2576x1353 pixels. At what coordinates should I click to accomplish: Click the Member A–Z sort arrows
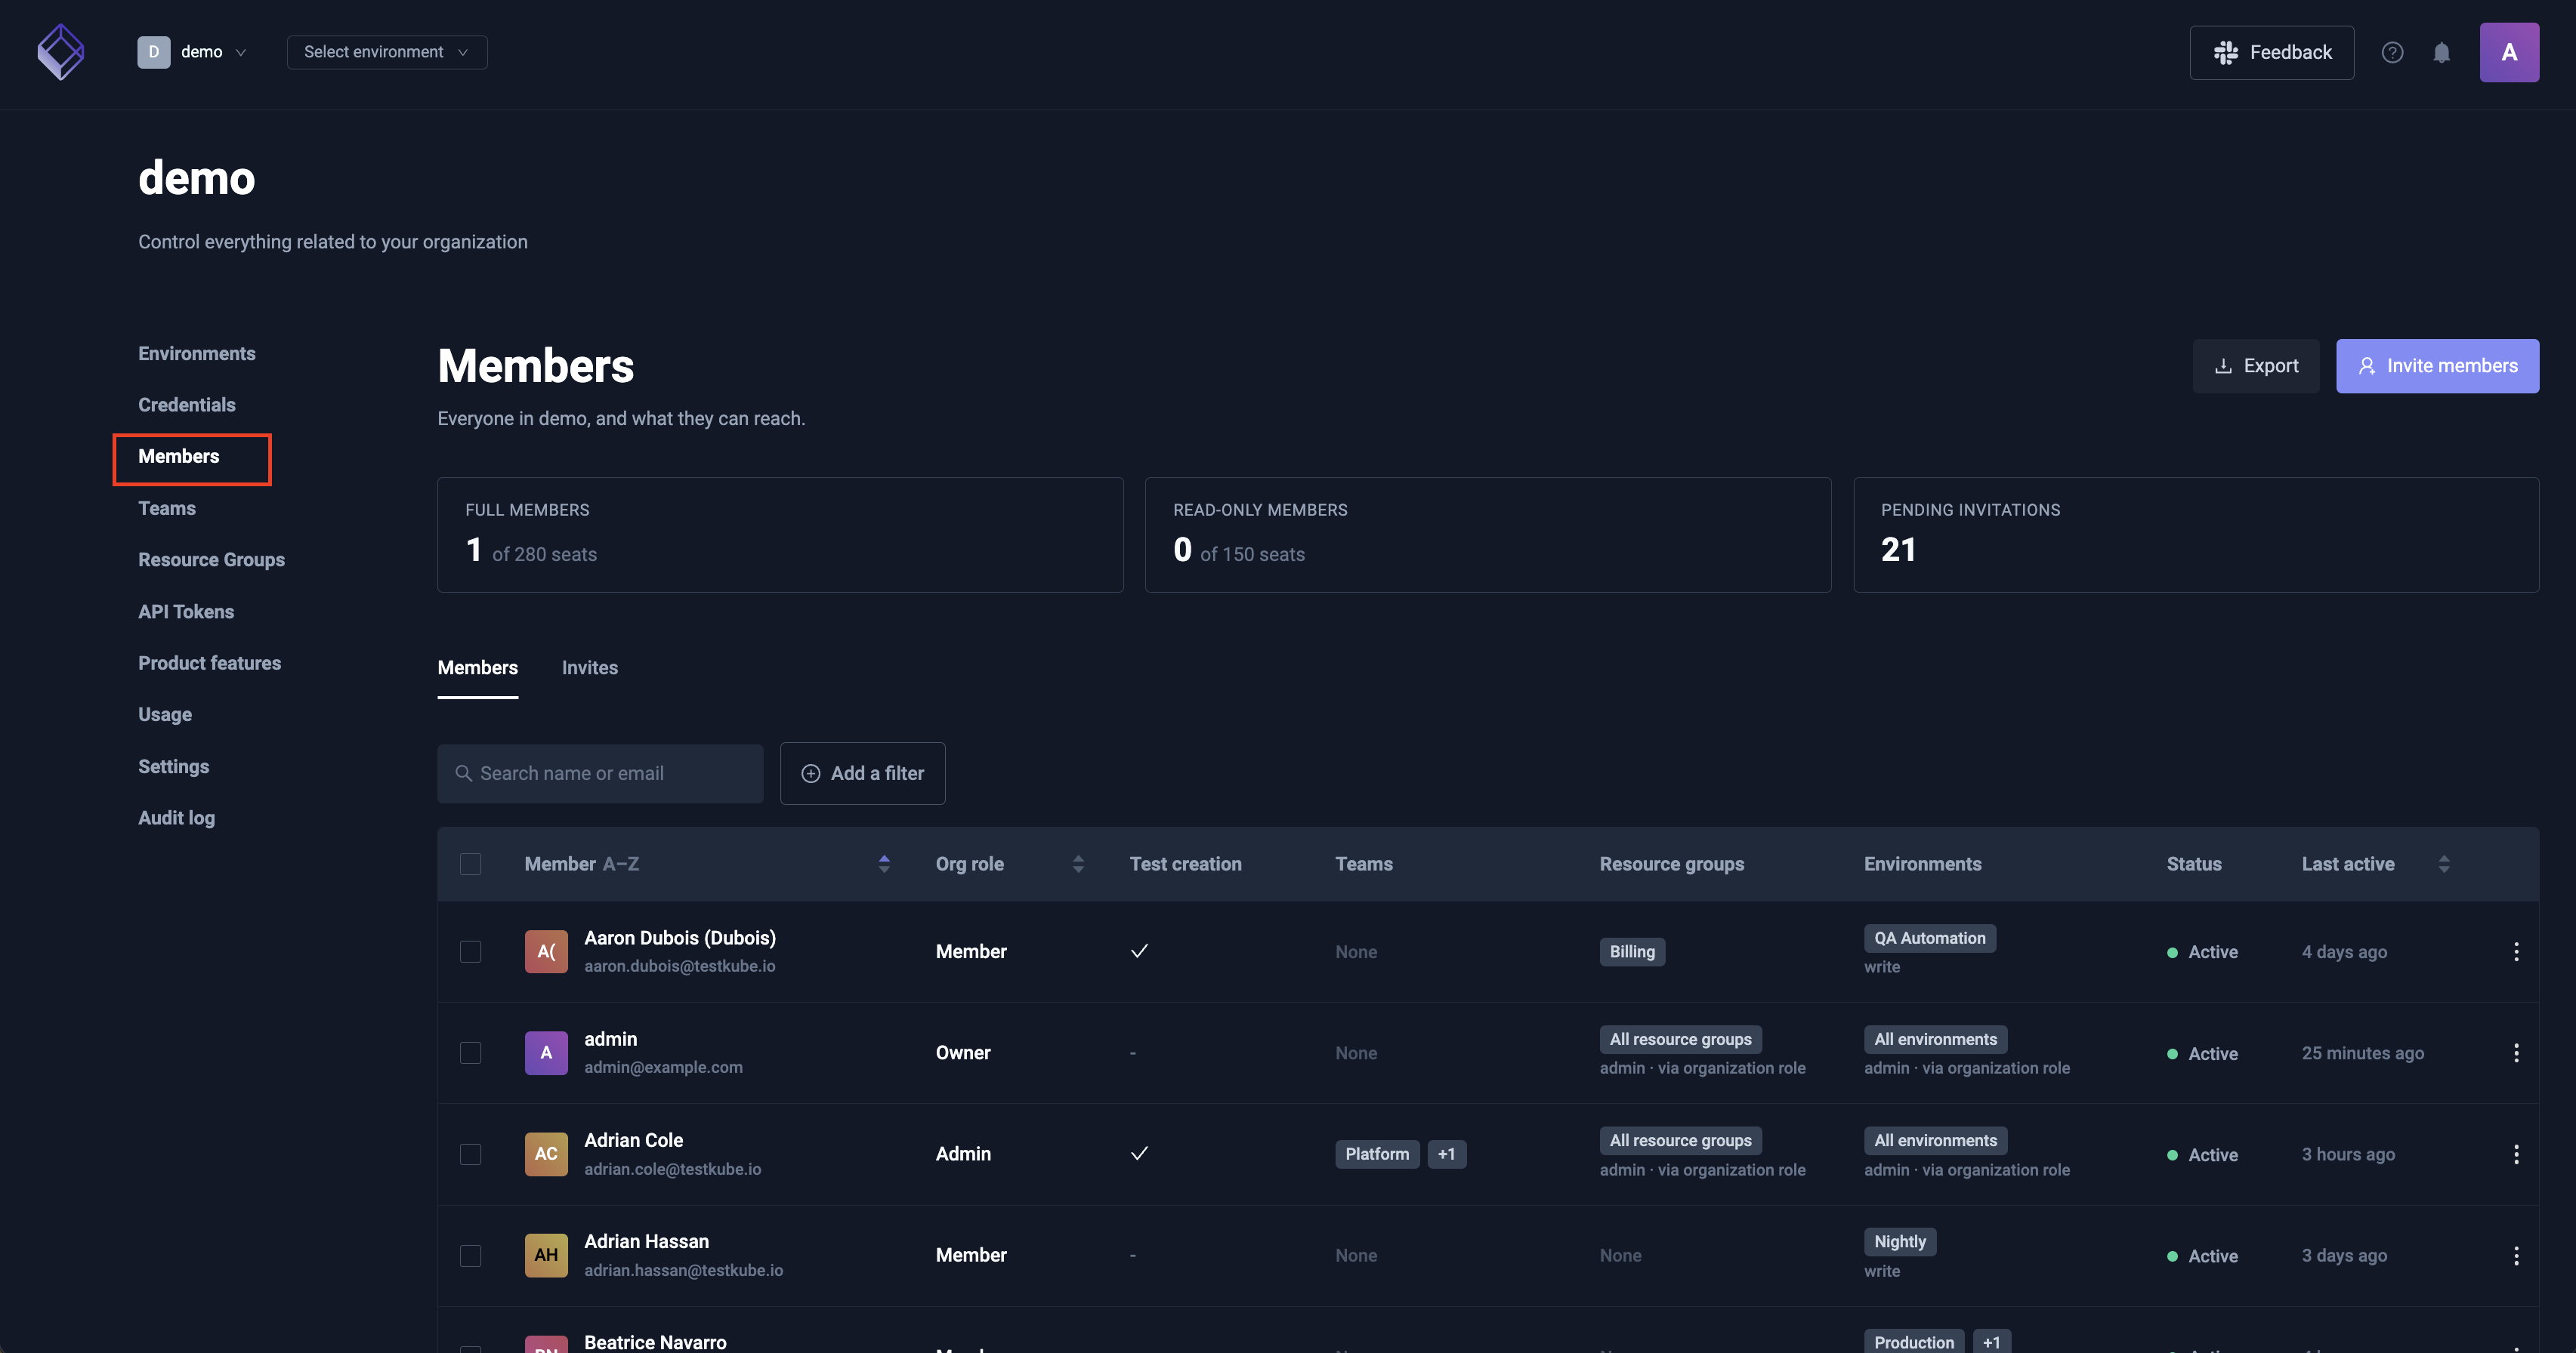(x=884, y=863)
